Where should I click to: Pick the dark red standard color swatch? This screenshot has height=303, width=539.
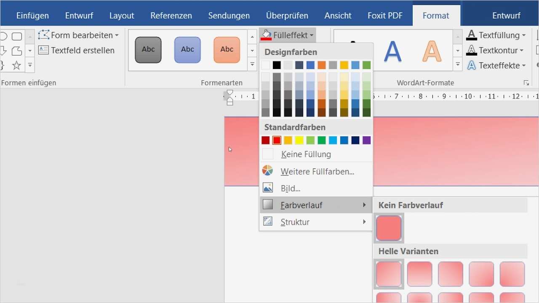(266, 140)
